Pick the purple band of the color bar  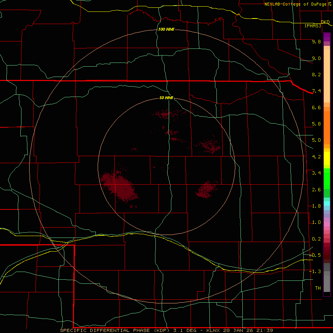327,37
